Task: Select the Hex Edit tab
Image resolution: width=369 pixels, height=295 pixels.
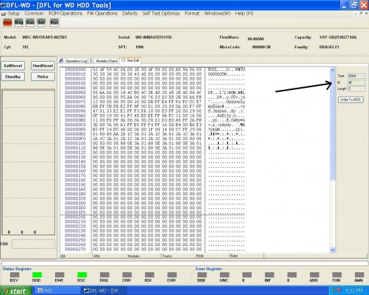Action: pos(130,60)
